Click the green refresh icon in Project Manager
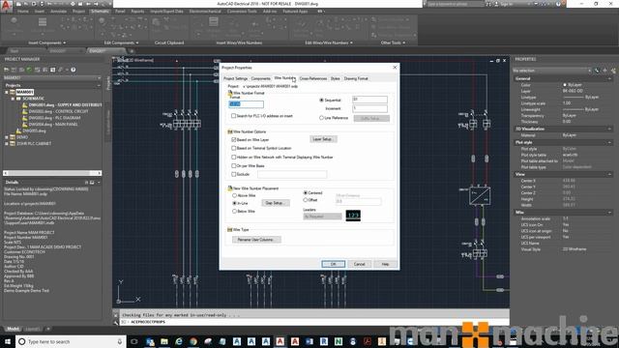619x348 pixels. pyautogui.click(x=29, y=70)
